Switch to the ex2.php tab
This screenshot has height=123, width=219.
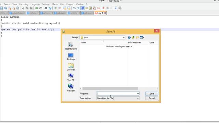point(33,13)
